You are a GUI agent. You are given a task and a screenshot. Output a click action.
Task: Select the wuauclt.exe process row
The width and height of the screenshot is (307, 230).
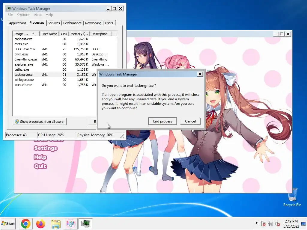[x=55, y=85]
